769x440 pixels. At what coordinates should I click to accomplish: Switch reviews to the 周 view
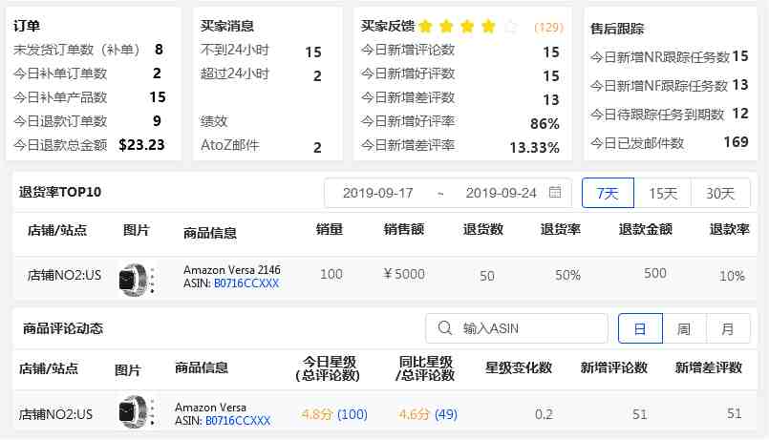coord(684,328)
